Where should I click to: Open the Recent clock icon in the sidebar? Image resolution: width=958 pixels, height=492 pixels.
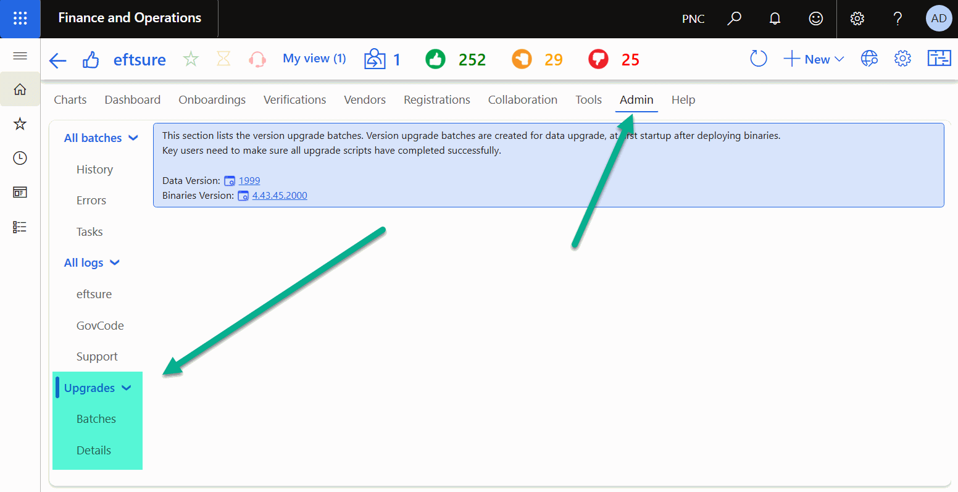click(20, 158)
